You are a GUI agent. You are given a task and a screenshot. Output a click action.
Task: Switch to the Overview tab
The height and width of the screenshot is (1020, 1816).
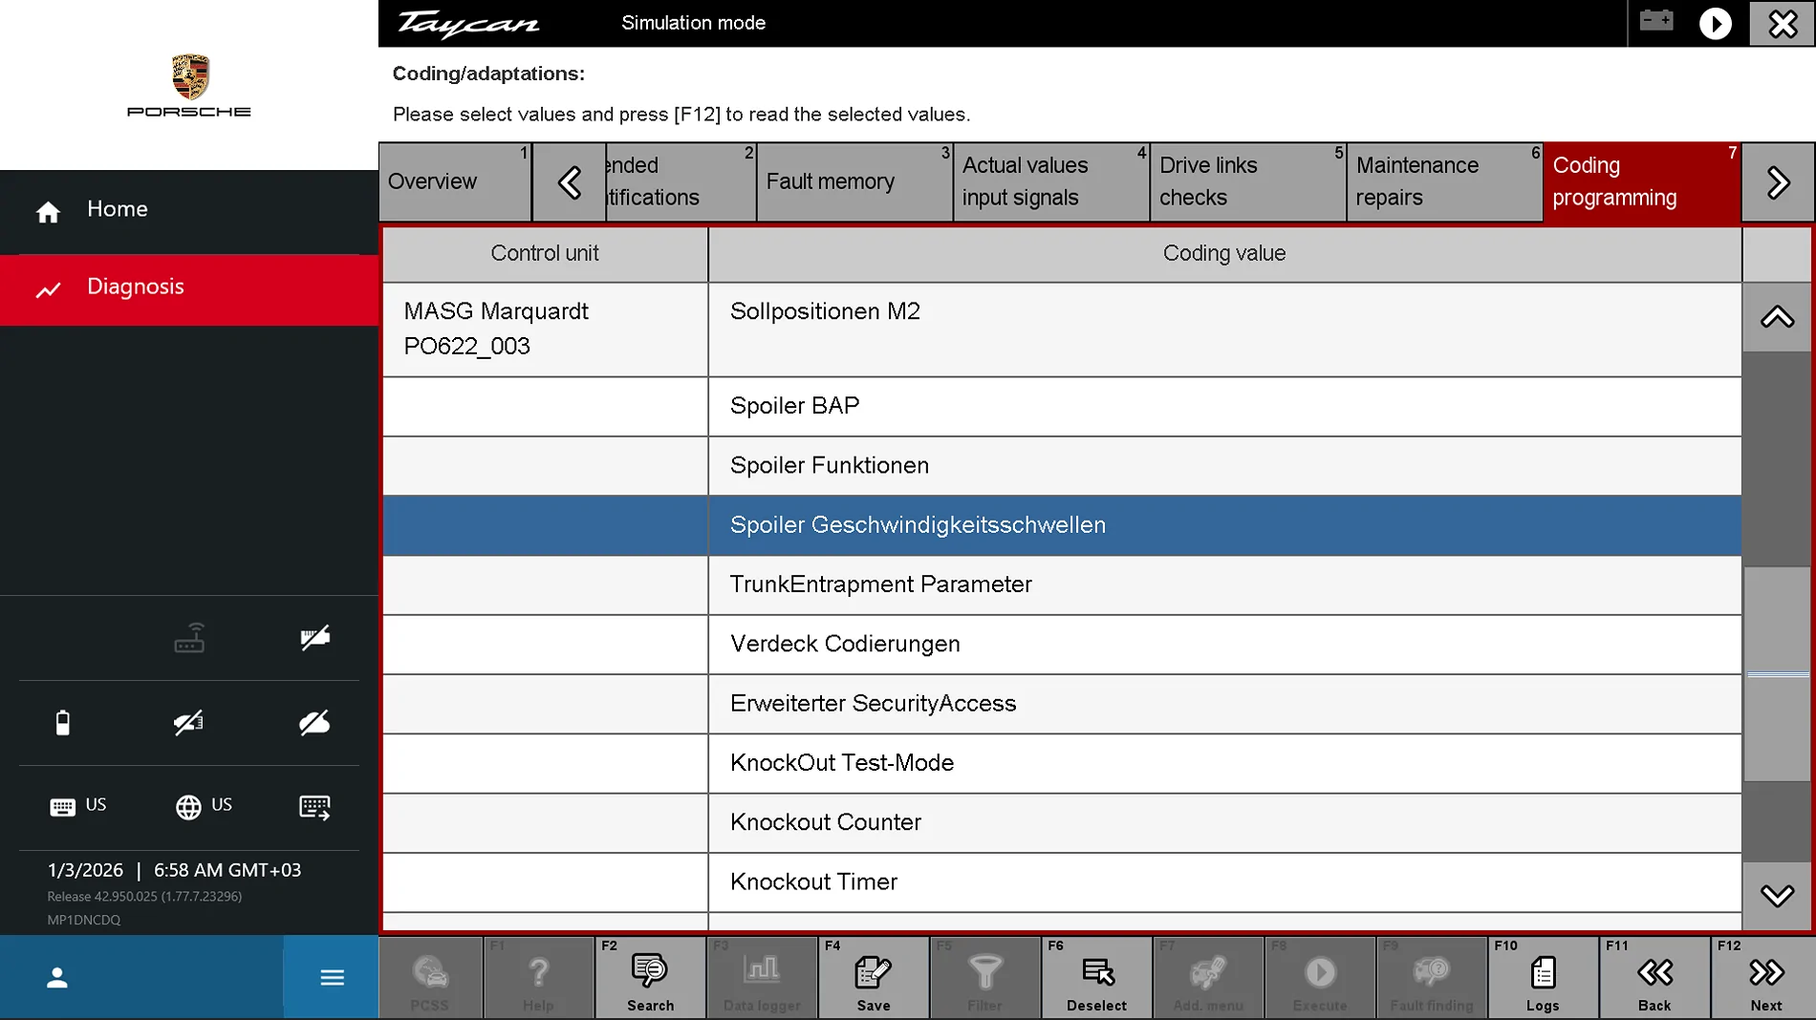455,181
